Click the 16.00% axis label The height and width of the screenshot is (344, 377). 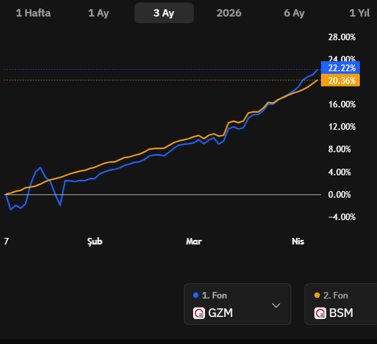click(x=342, y=104)
